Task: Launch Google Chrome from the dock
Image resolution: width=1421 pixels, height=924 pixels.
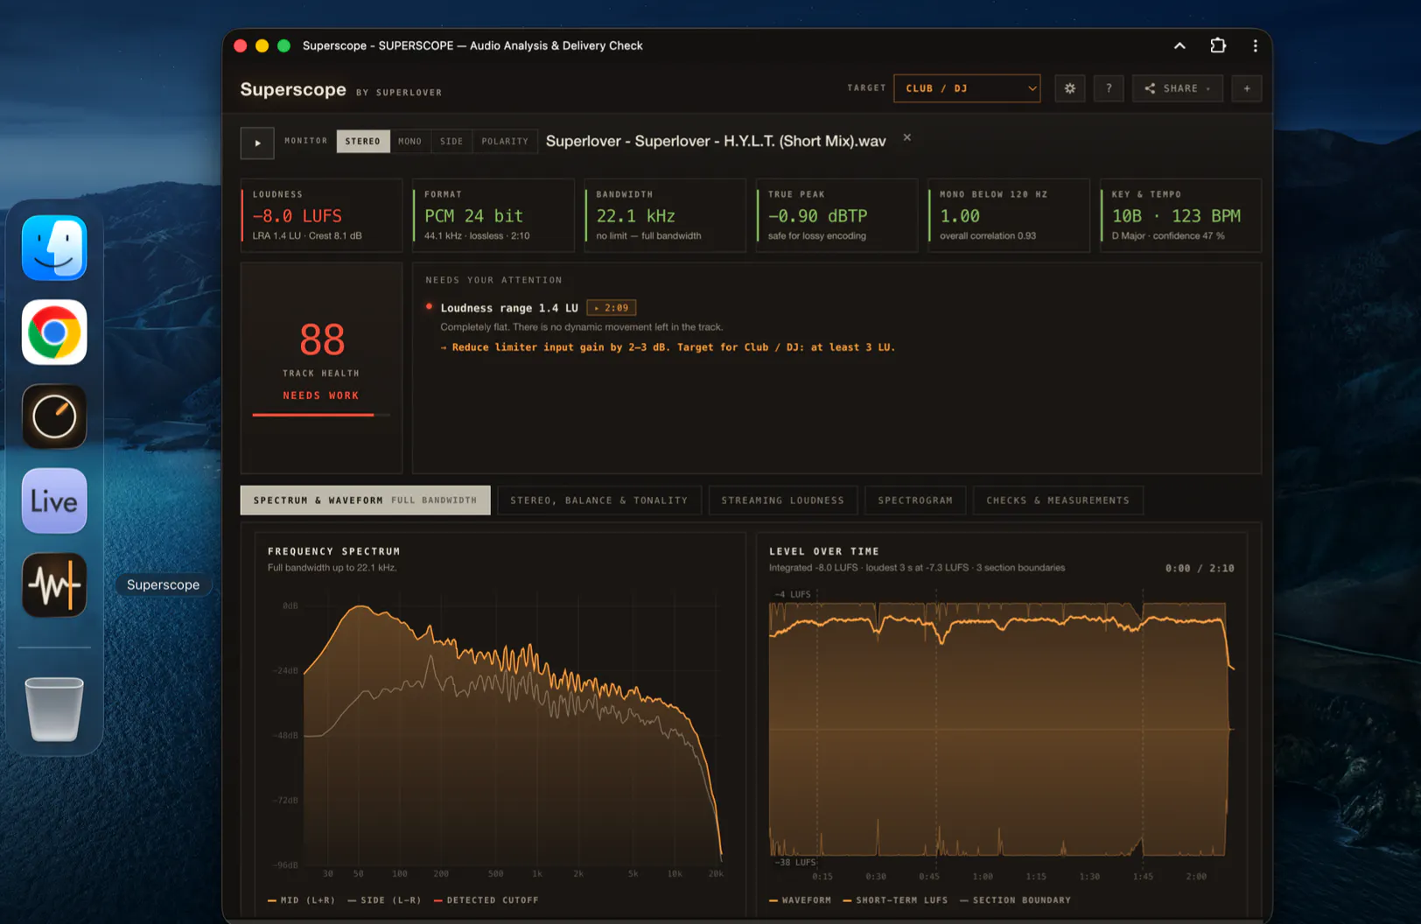Action: coord(54,332)
